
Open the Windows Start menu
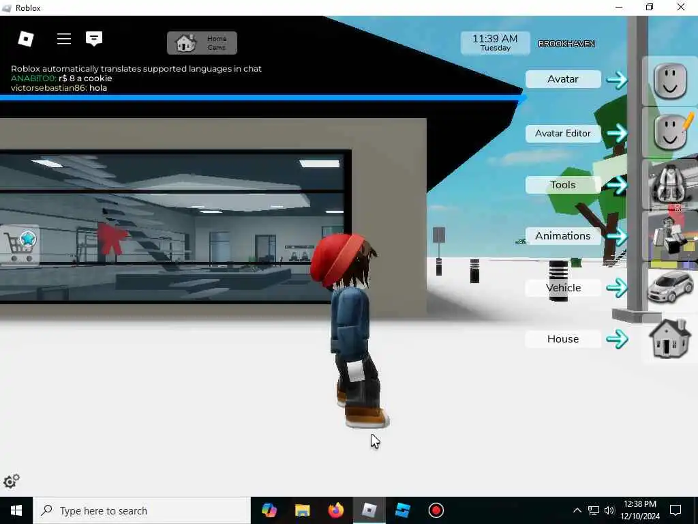[x=16, y=510]
